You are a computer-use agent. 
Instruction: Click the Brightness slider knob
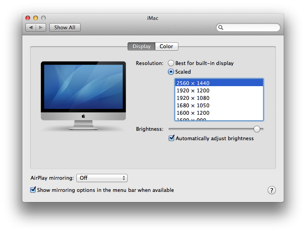tap(257, 129)
